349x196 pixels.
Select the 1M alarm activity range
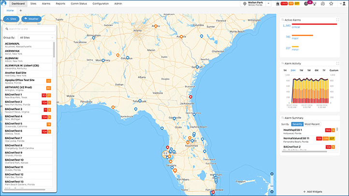[309, 70]
